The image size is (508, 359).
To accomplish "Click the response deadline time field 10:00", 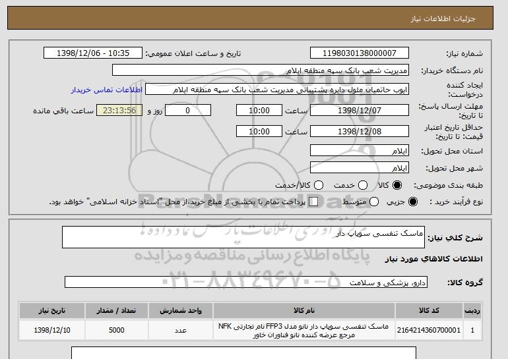I will [x=259, y=110].
